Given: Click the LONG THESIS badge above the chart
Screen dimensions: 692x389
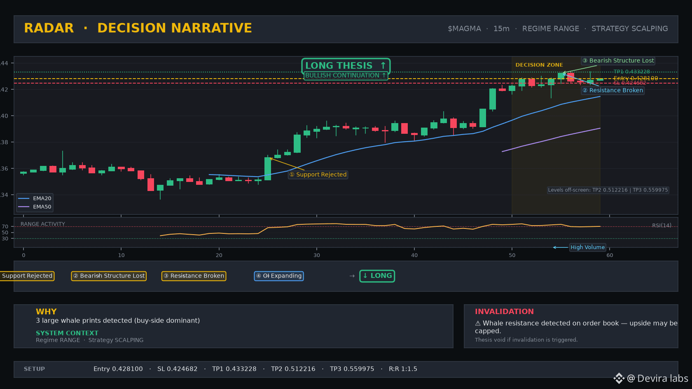Looking at the screenshot, I should (x=346, y=66).
